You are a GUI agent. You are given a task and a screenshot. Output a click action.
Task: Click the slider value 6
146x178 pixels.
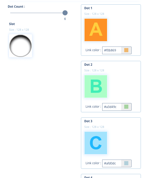(x=65, y=19)
